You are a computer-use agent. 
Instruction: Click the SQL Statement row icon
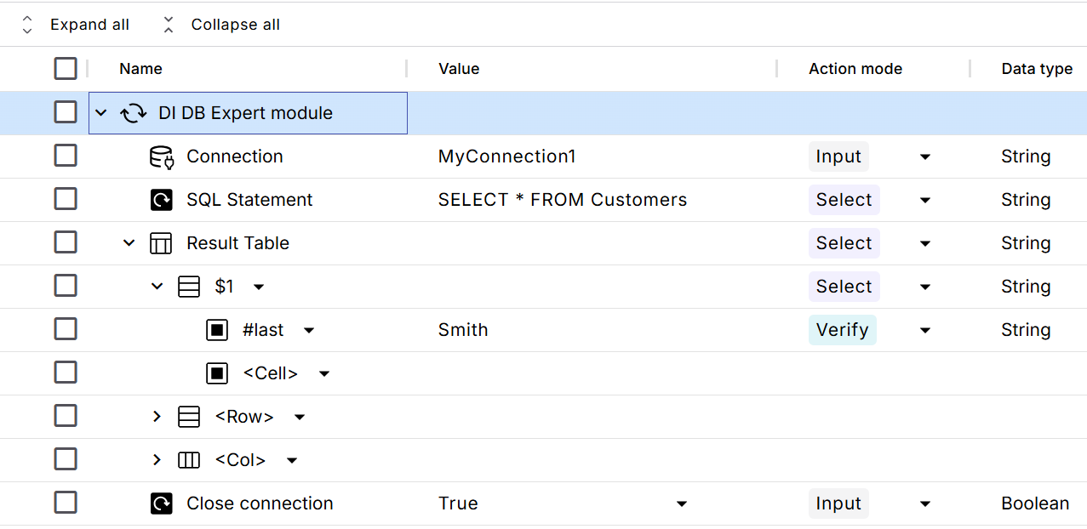(x=161, y=200)
